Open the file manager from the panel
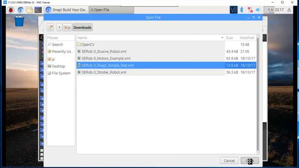299x168 pixels. click(x=29, y=10)
